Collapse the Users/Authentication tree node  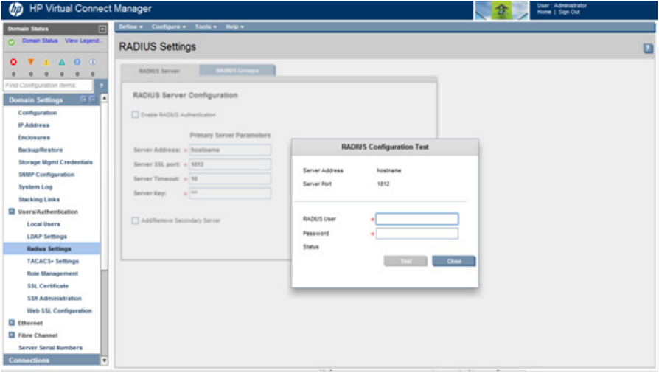12,212
